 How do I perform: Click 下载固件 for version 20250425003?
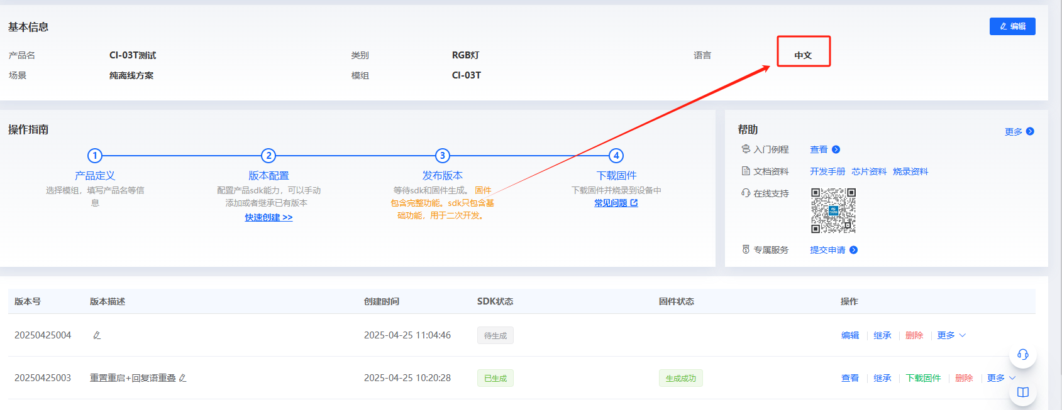coord(923,378)
